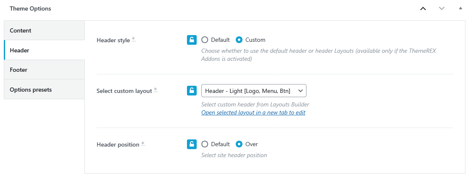Move Theme Options panel up
Image resolution: width=468 pixels, height=177 pixels.
[x=423, y=8]
